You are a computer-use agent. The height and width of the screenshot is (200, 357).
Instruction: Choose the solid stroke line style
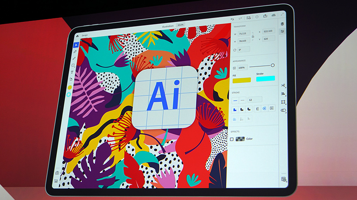(235, 100)
